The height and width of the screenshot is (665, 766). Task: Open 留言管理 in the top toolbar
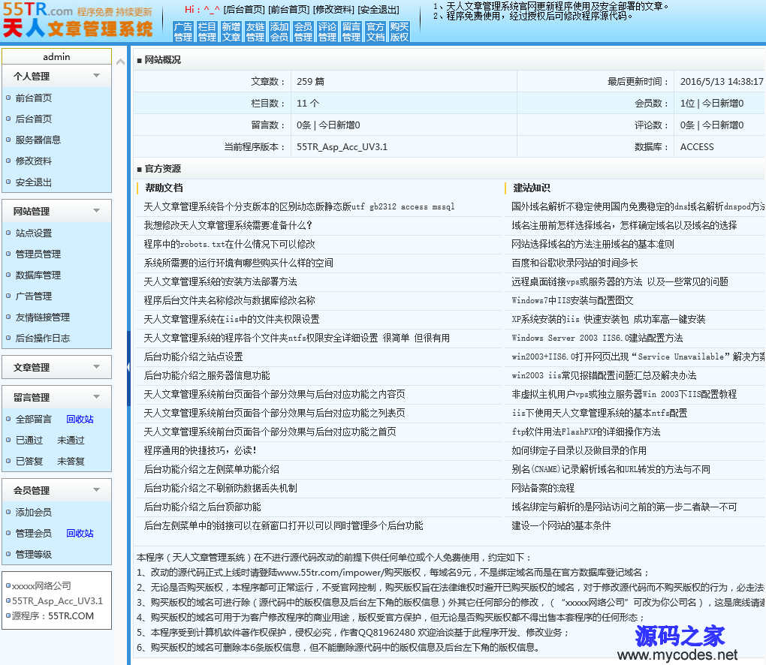tap(351, 32)
